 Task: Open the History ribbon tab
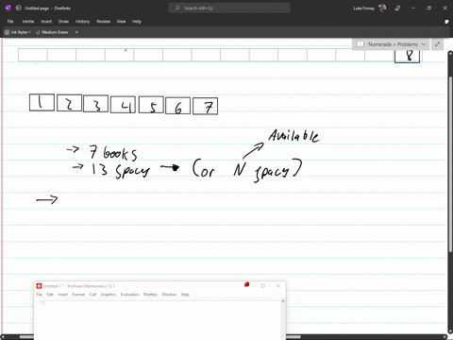(83, 22)
